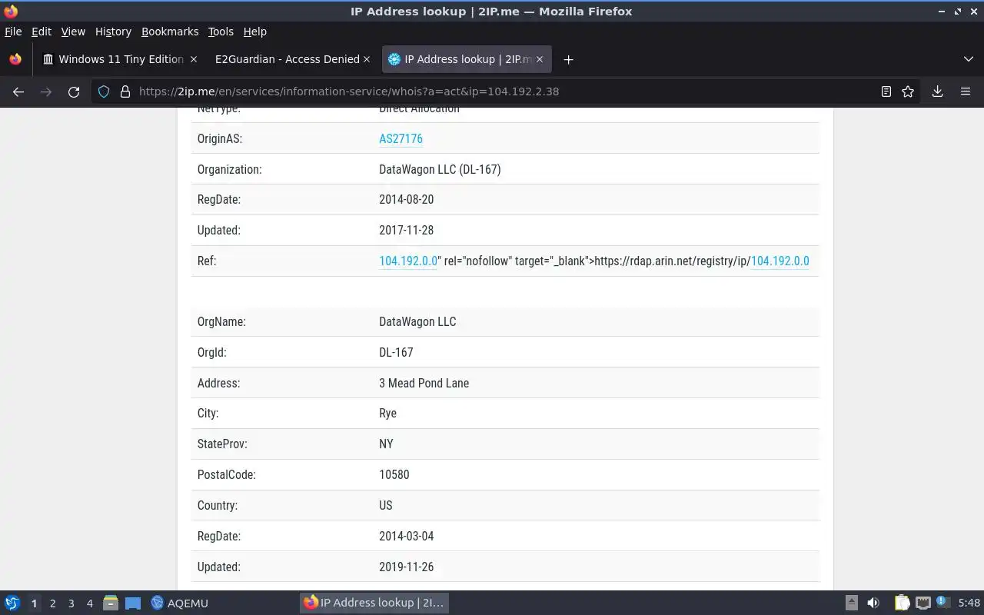984x615 pixels.
Task: Open Firefox application hamburger menu
Action: pos(966,91)
